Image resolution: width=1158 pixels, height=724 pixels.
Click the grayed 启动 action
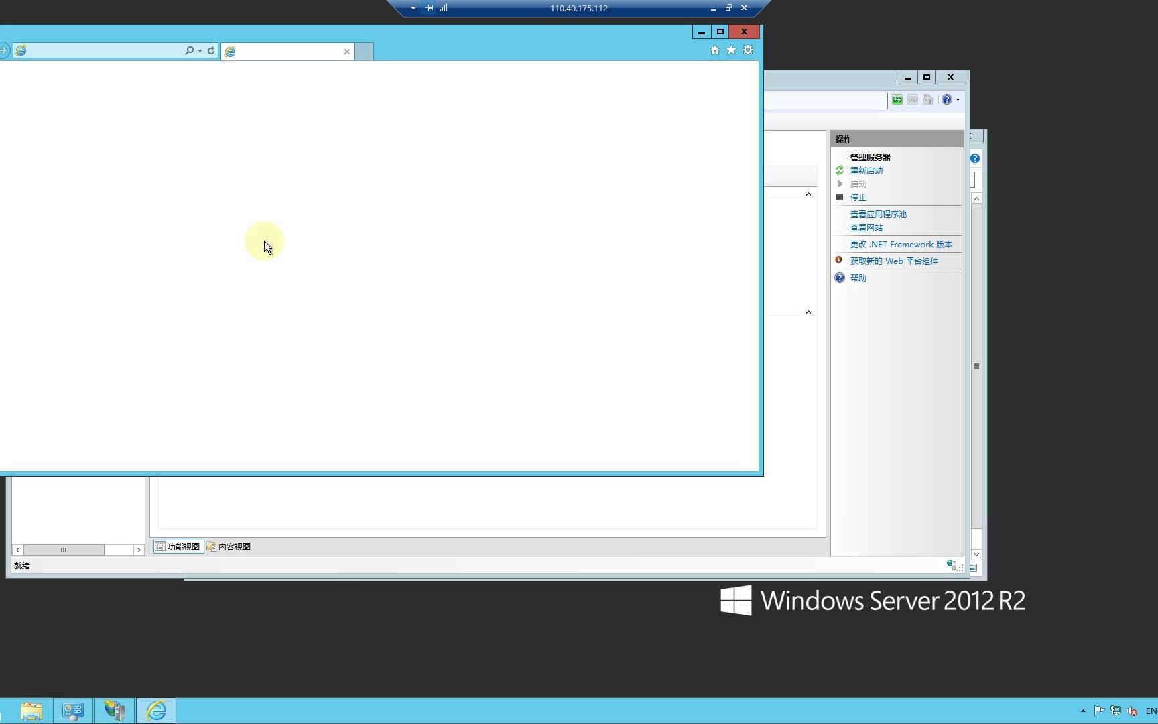[x=858, y=184]
